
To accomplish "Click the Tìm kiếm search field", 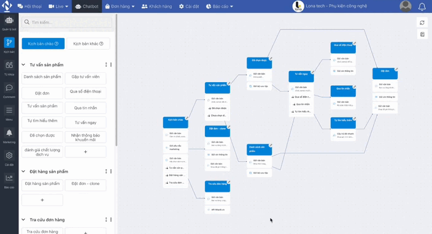I will click(67, 22).
